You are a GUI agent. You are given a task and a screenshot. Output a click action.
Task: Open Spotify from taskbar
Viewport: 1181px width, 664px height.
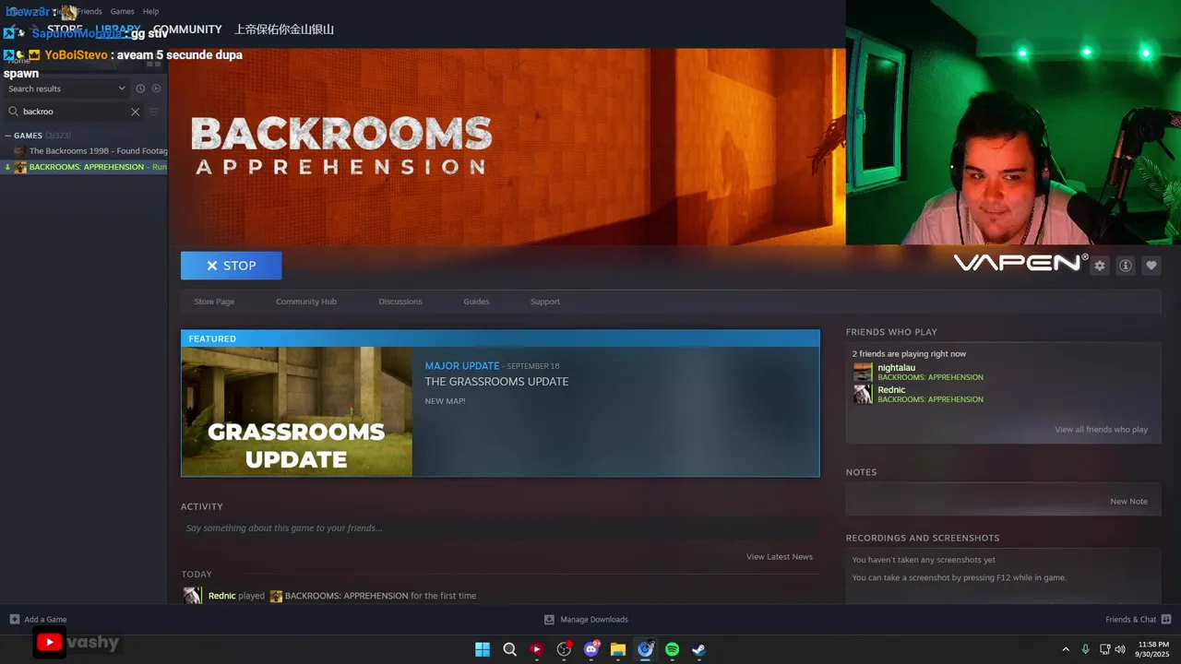pyautogui.click(x=673, y=649)
